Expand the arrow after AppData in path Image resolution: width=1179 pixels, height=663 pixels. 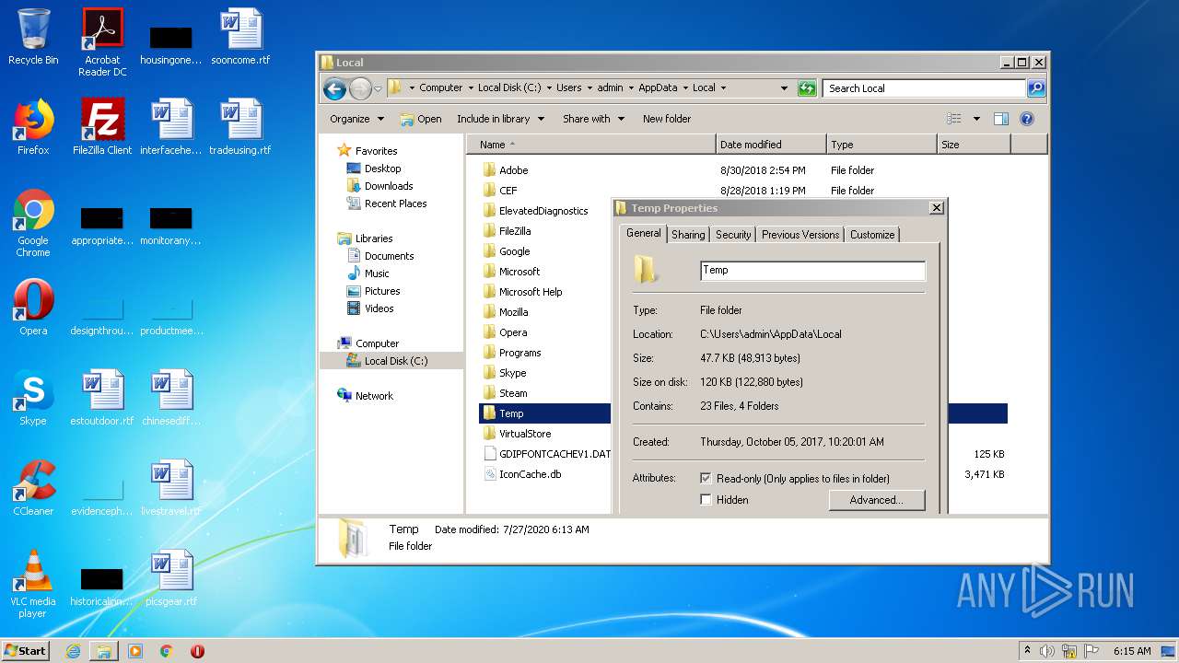coord(684,88)
